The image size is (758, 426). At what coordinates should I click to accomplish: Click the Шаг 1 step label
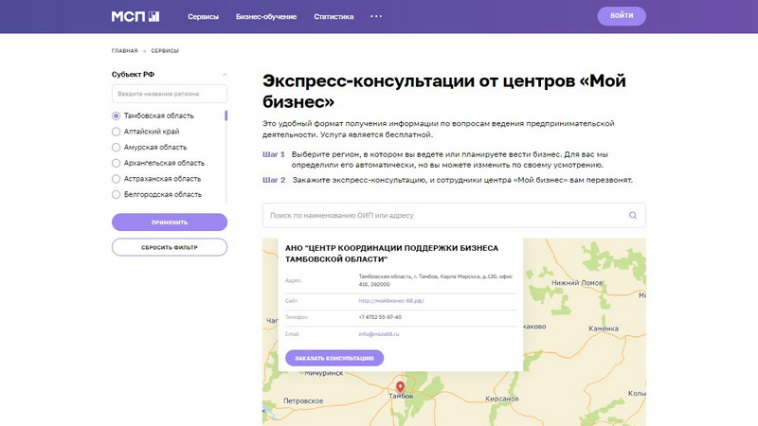(274, 154)
